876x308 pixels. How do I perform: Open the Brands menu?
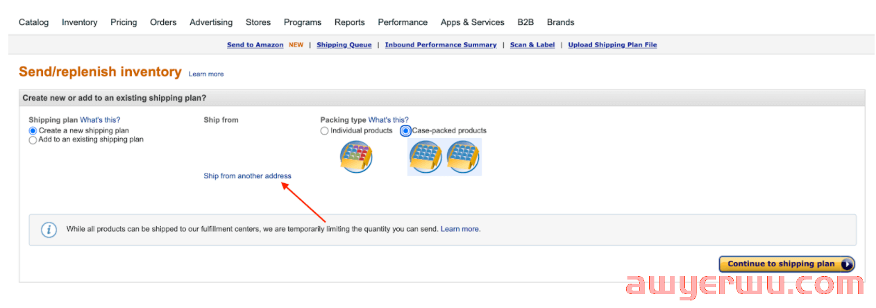pyautogui.click(x=561, y=22)
